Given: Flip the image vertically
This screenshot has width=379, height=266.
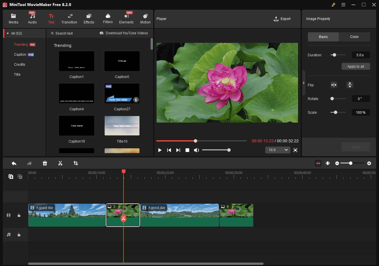Looking at the screenshot, I should pos(350,85).
